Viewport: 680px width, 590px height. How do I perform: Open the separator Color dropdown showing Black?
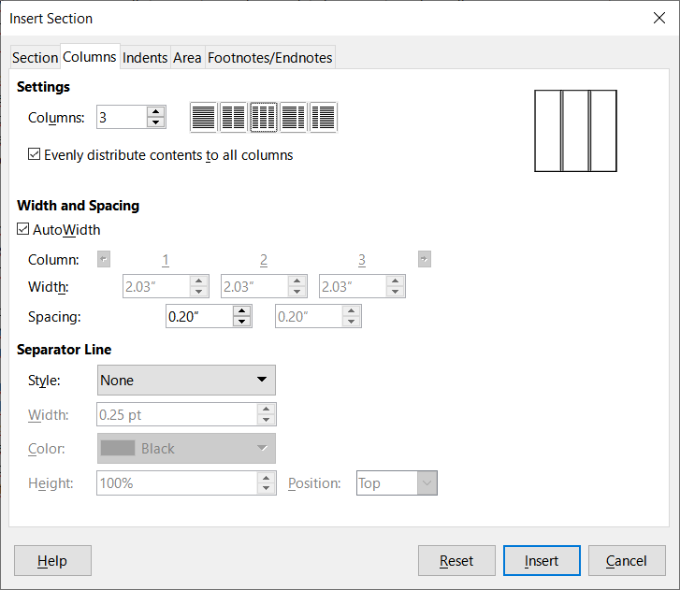pos(186,448)
